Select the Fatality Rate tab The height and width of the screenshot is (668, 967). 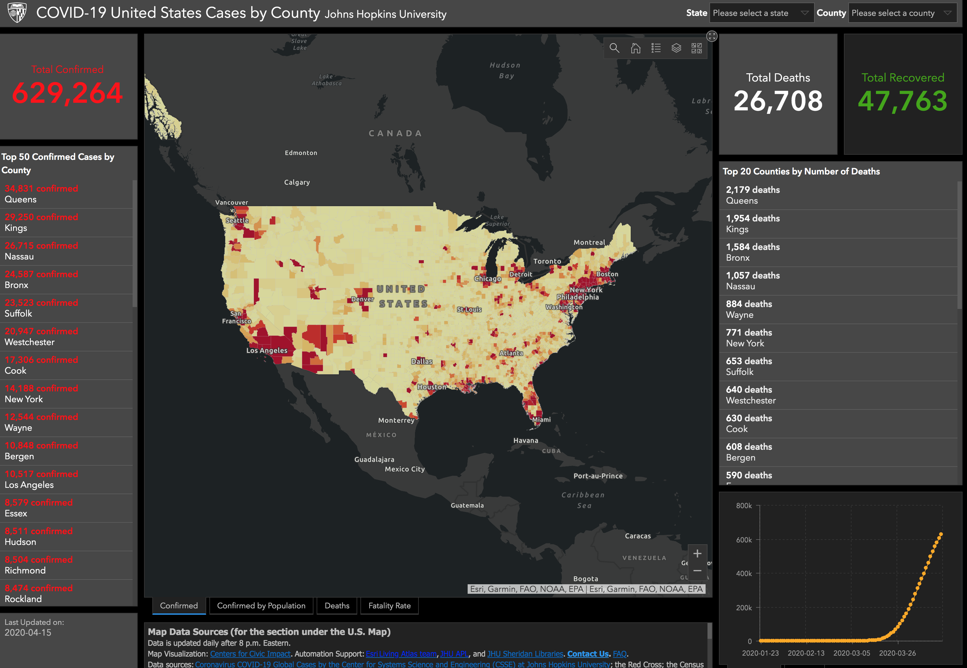[x=389, y=606]
